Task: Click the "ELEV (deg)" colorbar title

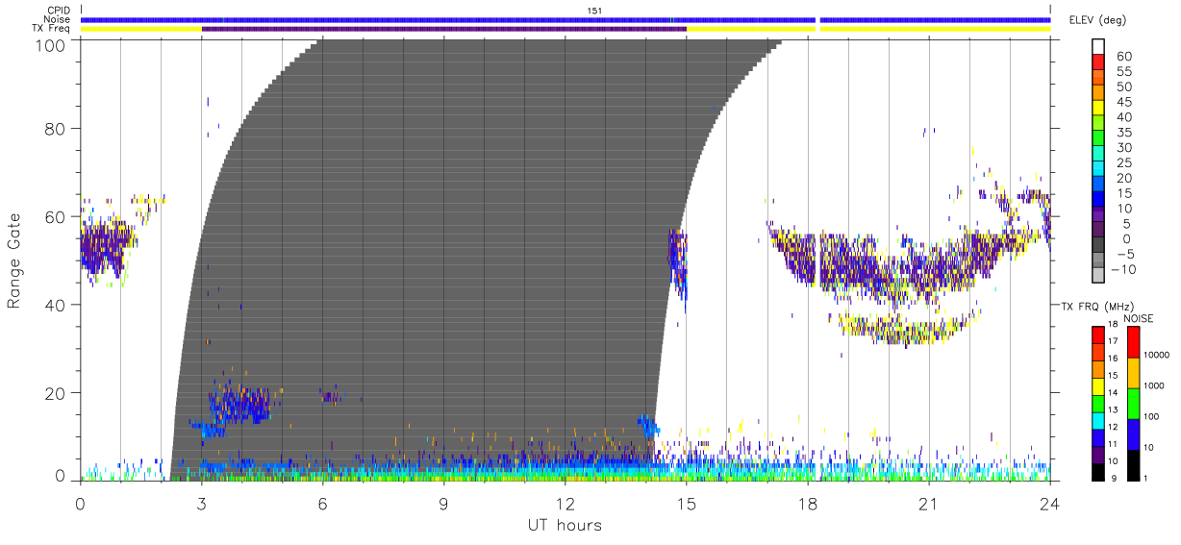Action: click(x=1098, y=19)
